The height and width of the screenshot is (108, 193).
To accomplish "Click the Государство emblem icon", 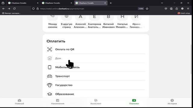I will pyautogui.click(x=49, y=85).
